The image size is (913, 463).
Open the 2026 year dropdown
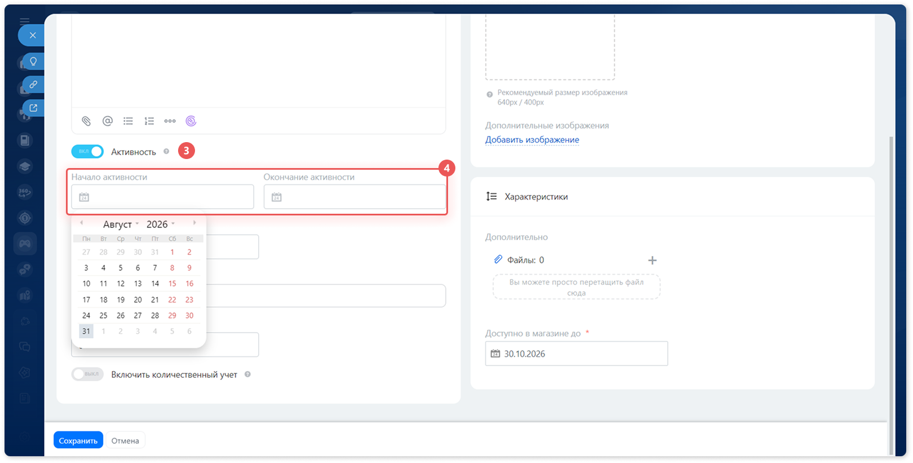161,224
